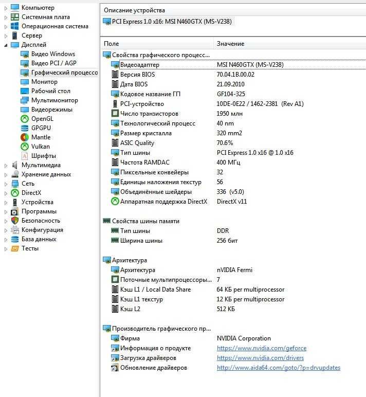Click the Хранение данных drive icon
The image size is (366, 397).
15,174
